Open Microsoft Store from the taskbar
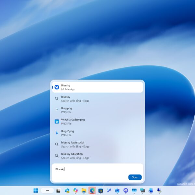 [101, 190]
